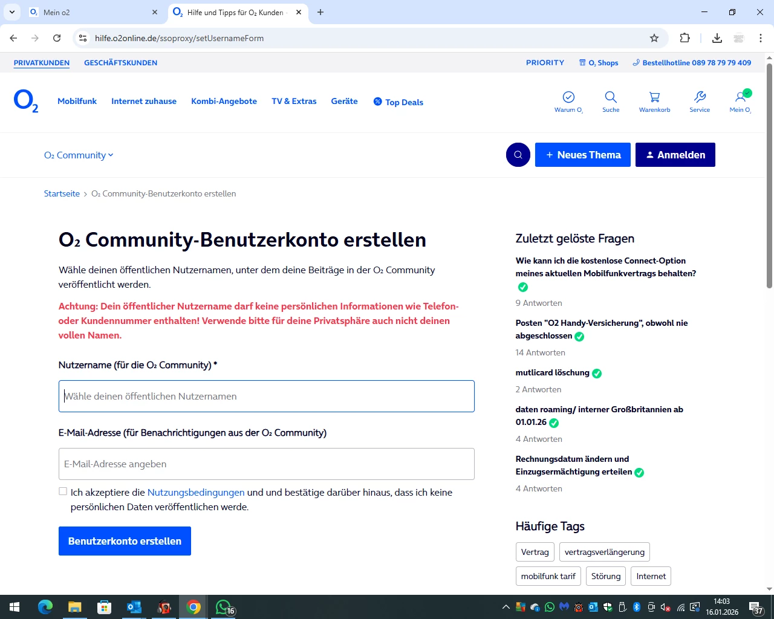
Task: Close the Hilfe und Tipps tab
Action: coord(299,12)
